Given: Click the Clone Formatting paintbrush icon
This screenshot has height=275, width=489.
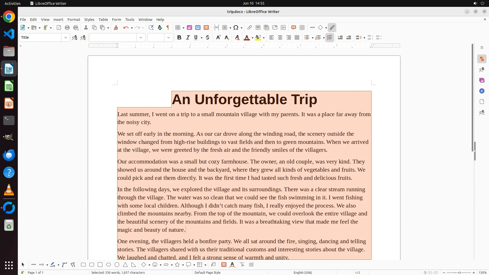Looking at the screenshot, I should pos(116,28).
